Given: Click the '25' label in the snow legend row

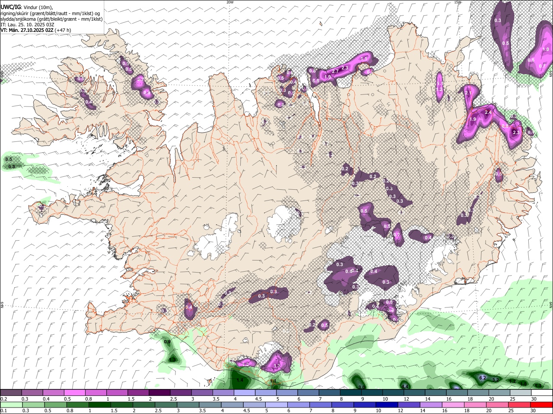Looking at the screenshot, I should 512,399.
